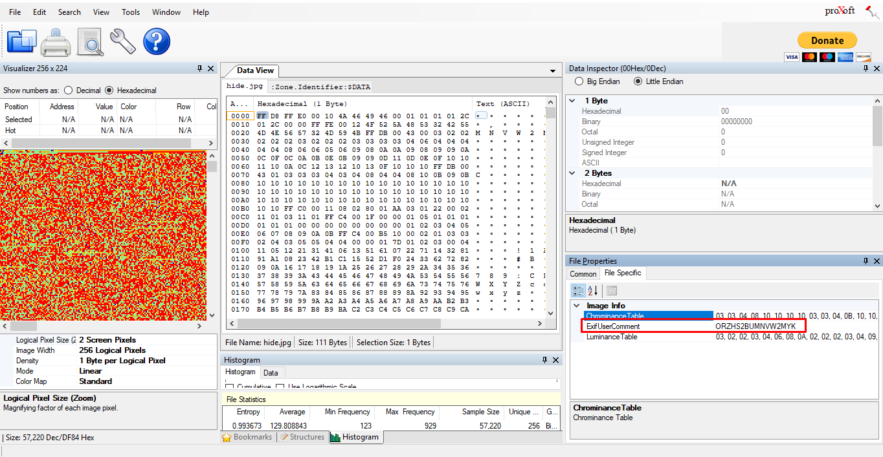This screenshot has width=883, height=457.
Task: Select the Little Endian radio button
Action: (638, 81)
